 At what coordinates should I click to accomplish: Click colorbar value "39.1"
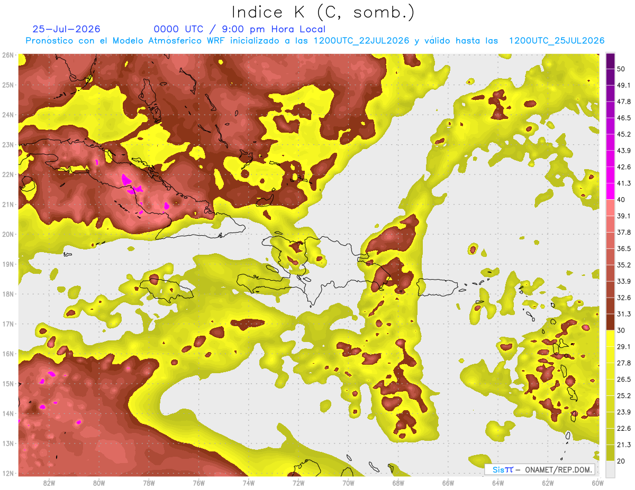pyautogui.click(x=624, y=216)
